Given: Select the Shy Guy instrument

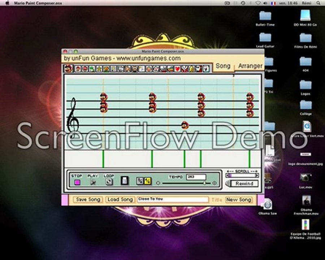Looking at the screenshot, I should tap(199, 69).
